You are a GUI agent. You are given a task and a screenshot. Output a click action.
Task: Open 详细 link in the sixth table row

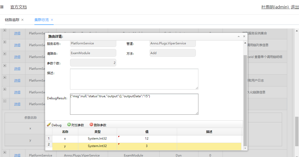(x=17, y=92)
